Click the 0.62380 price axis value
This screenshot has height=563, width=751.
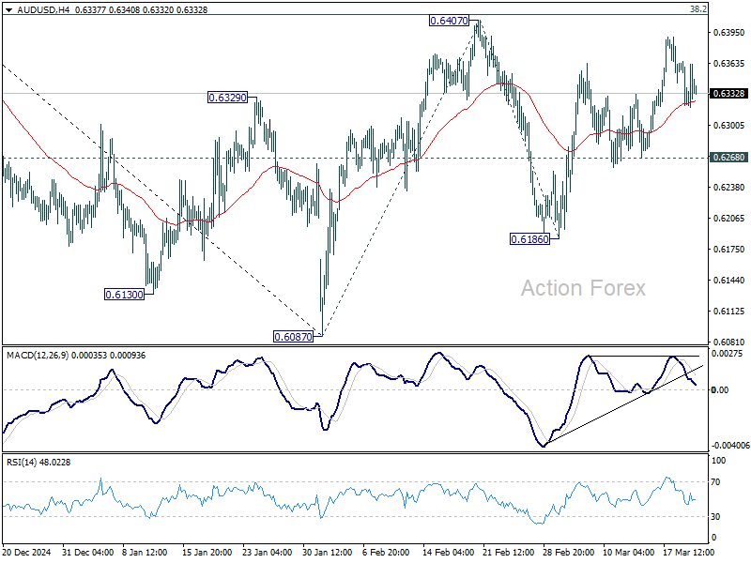(729, 187)
